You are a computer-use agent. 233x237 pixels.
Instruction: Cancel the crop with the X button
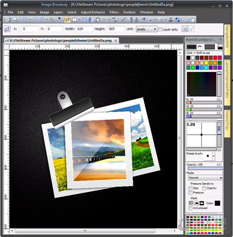tap(185, 29)
